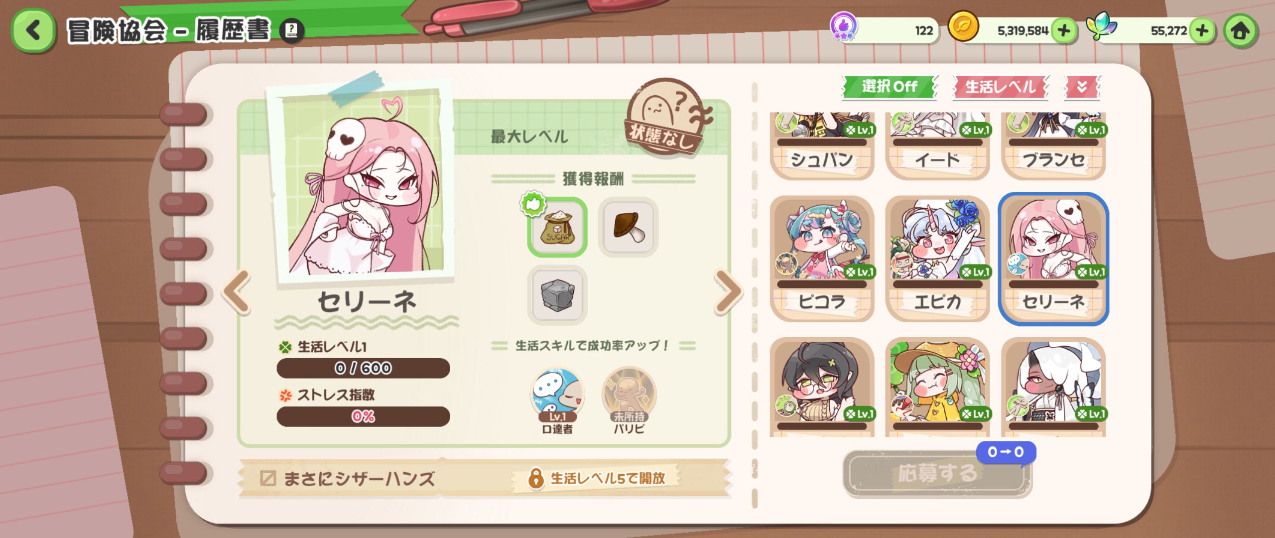The height and width of the screenshot is (538, 1275).
Task: Click the 応募する apply button
Action: point(937,473)
